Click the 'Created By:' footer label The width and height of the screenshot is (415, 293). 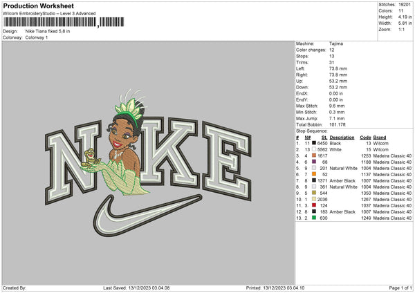pos(15,287)
